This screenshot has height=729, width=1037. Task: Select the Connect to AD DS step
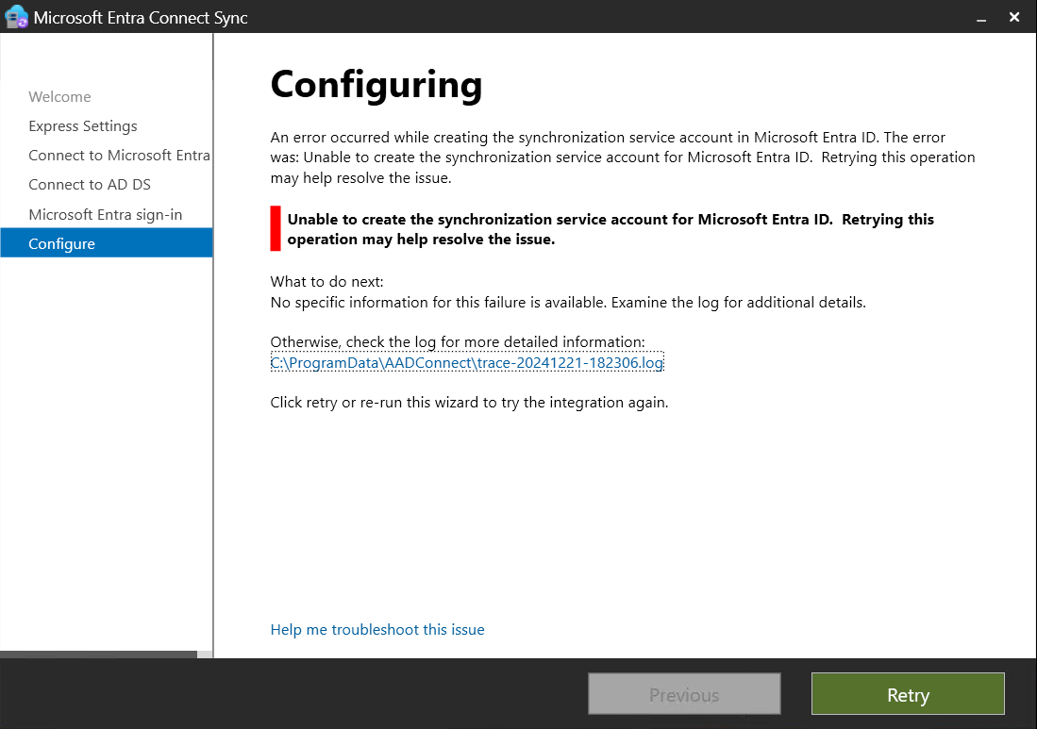pos(90,185)
